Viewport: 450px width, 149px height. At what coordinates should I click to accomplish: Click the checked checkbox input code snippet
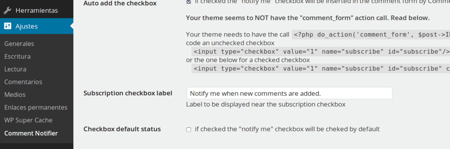pos(321,69)
